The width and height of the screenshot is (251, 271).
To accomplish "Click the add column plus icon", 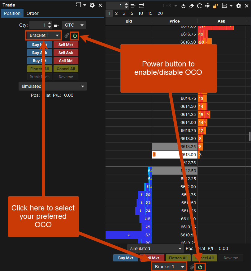I will pyautogui.click(x=247, y=21).
